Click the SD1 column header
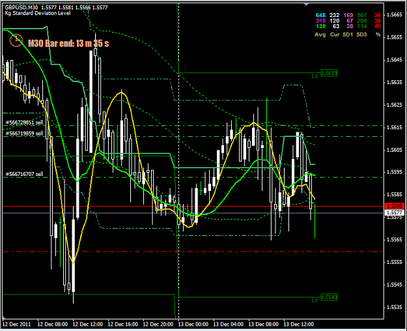 point(348,35)
